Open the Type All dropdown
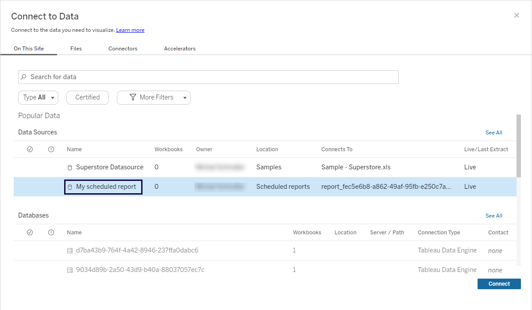This screenshot has width=532, height=310. [x=38, y=98]
